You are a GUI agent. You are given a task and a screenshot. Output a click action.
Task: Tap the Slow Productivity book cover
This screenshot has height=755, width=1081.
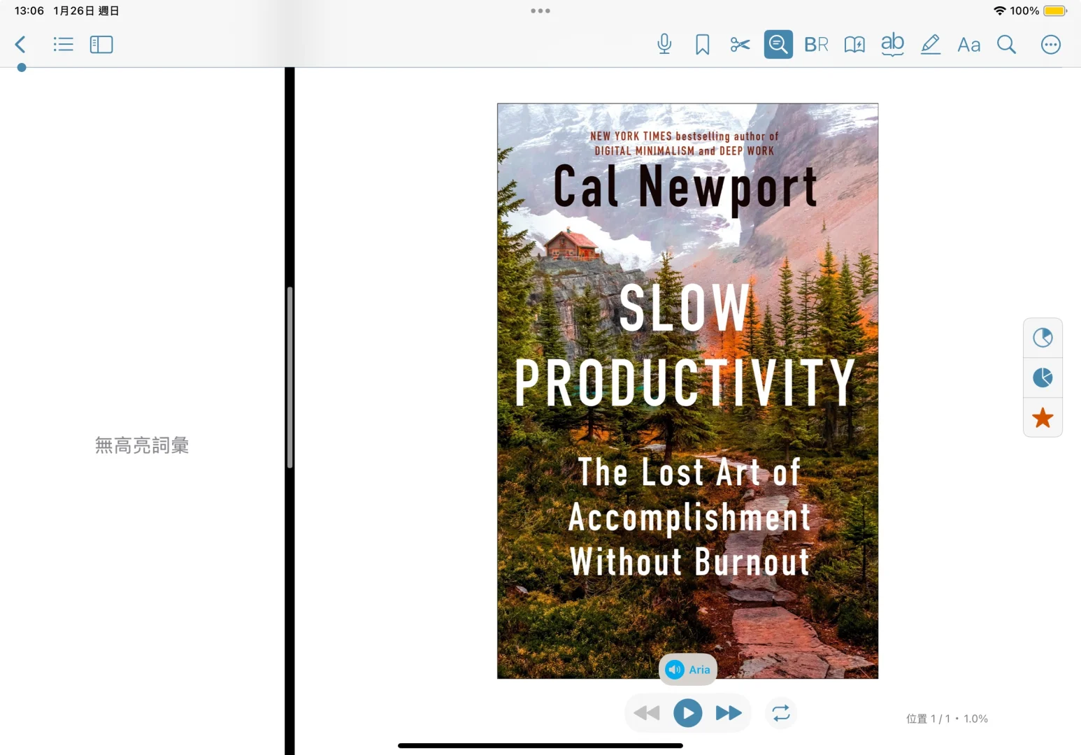[687, 391]
